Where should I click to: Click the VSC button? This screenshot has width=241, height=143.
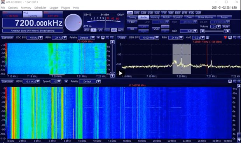(156, 29)
